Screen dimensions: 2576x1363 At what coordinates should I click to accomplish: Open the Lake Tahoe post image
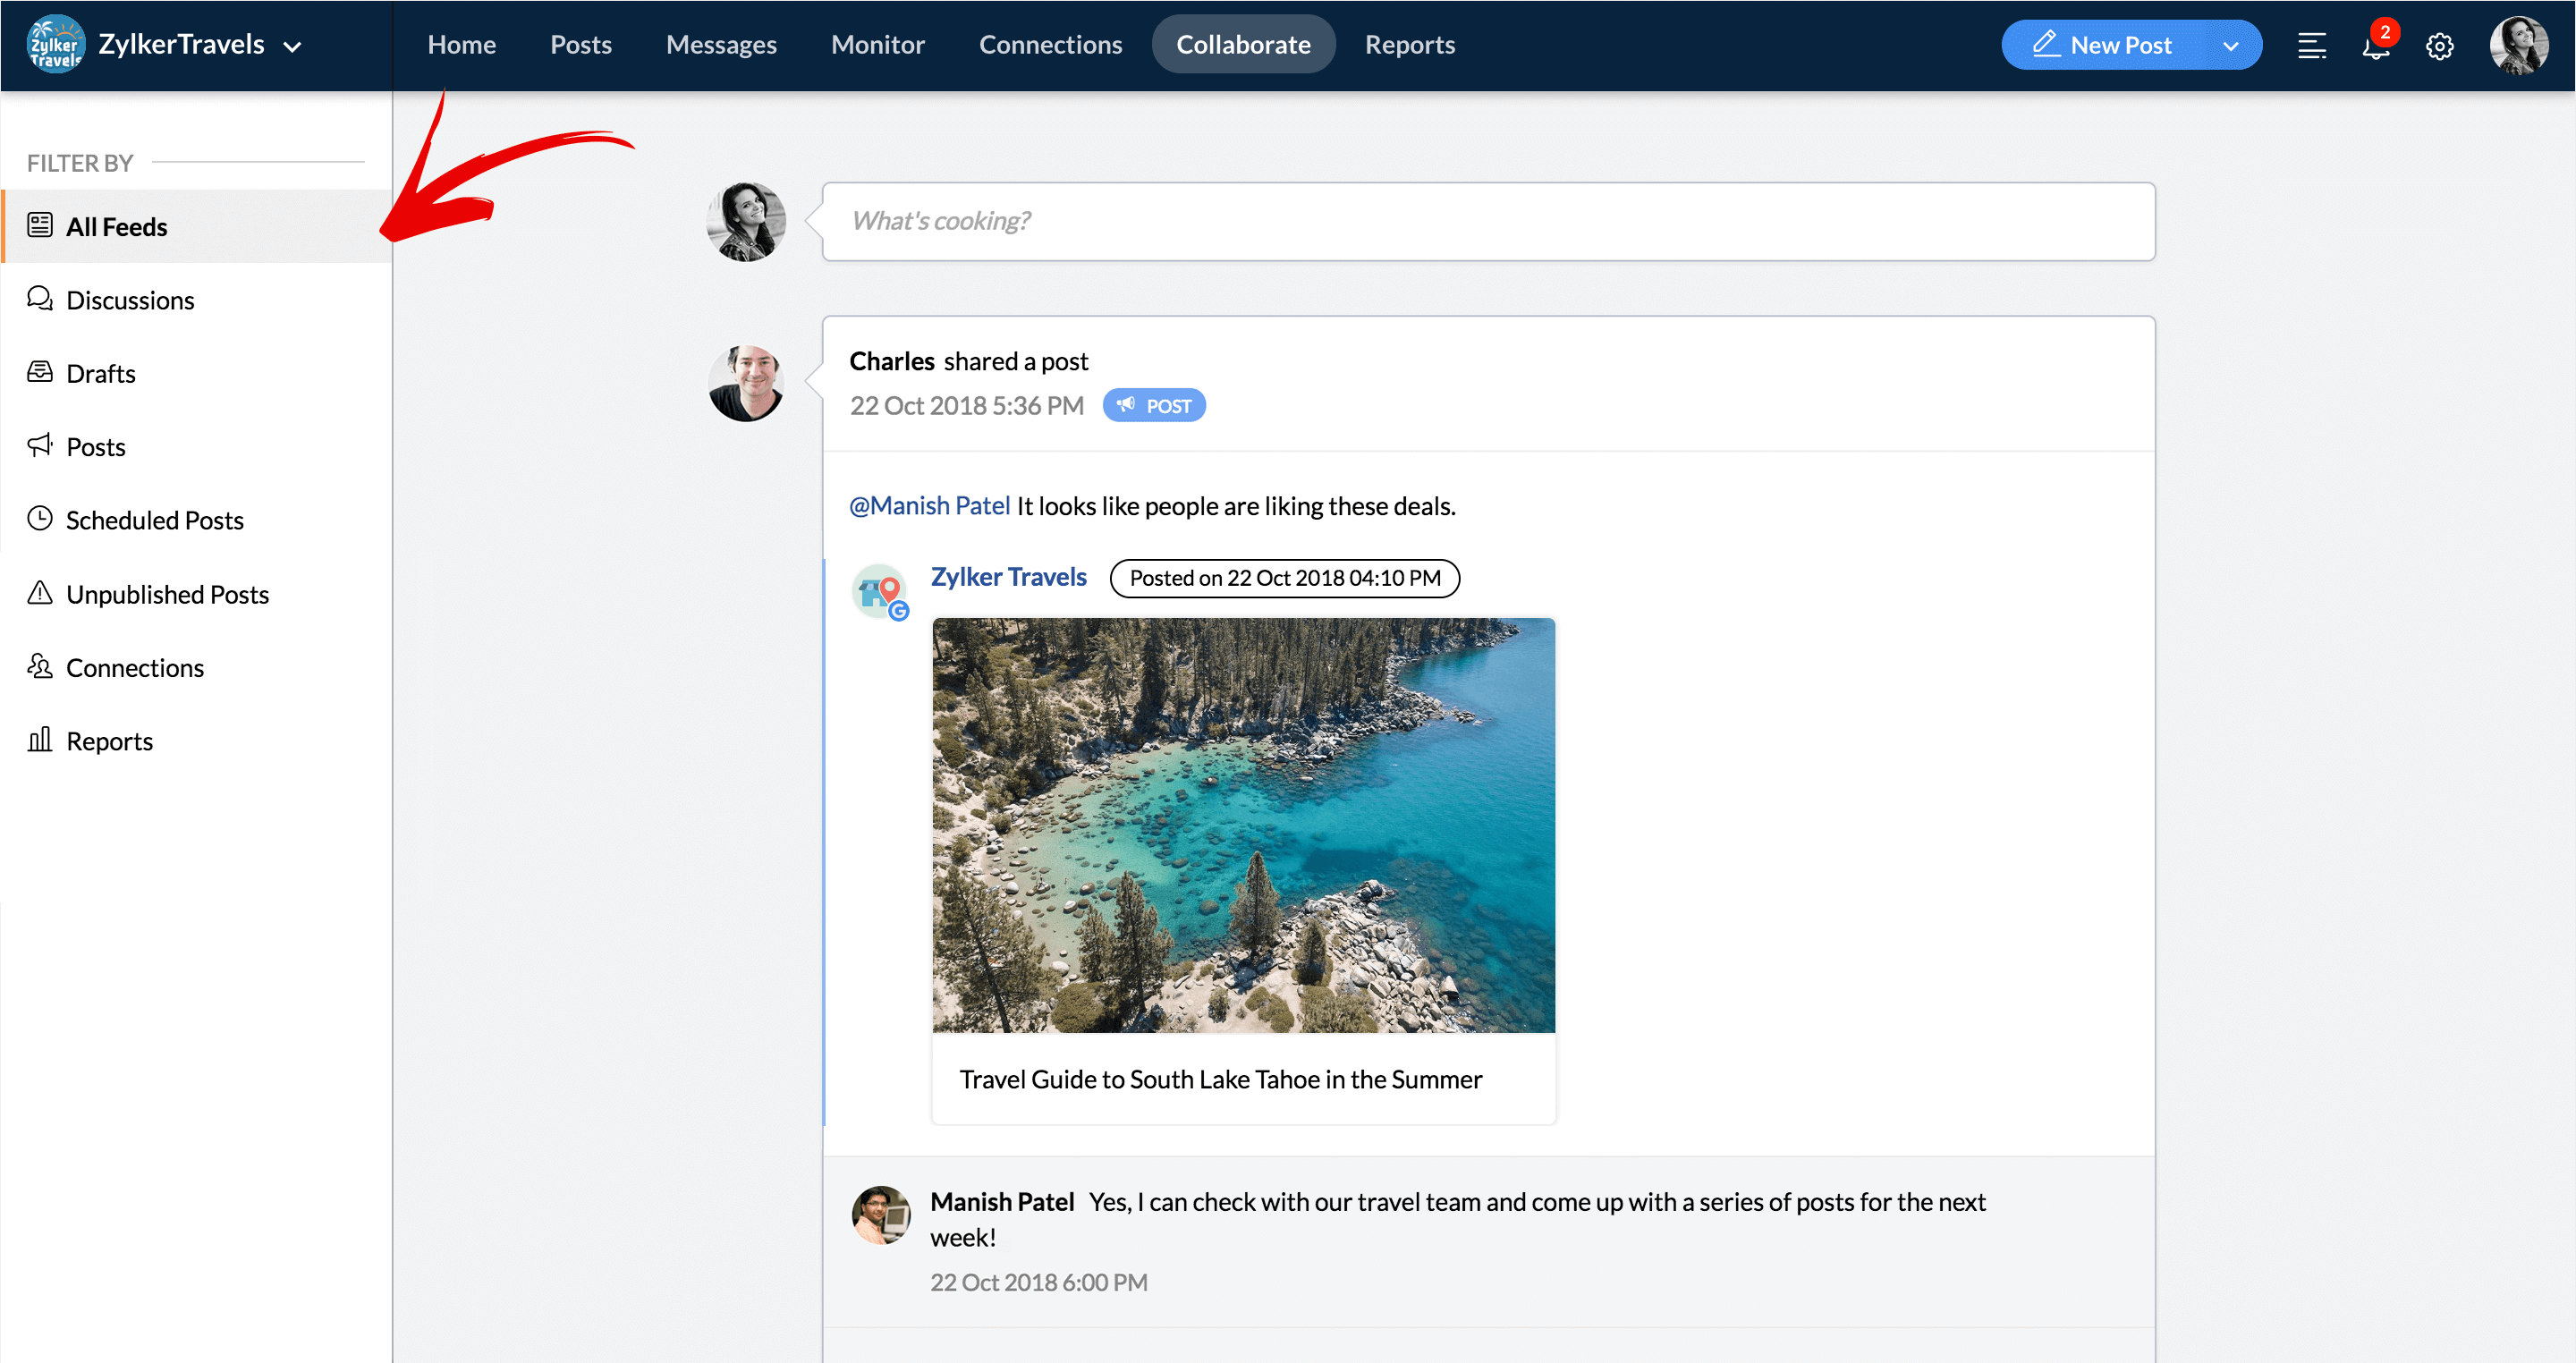pos(1243,825)
